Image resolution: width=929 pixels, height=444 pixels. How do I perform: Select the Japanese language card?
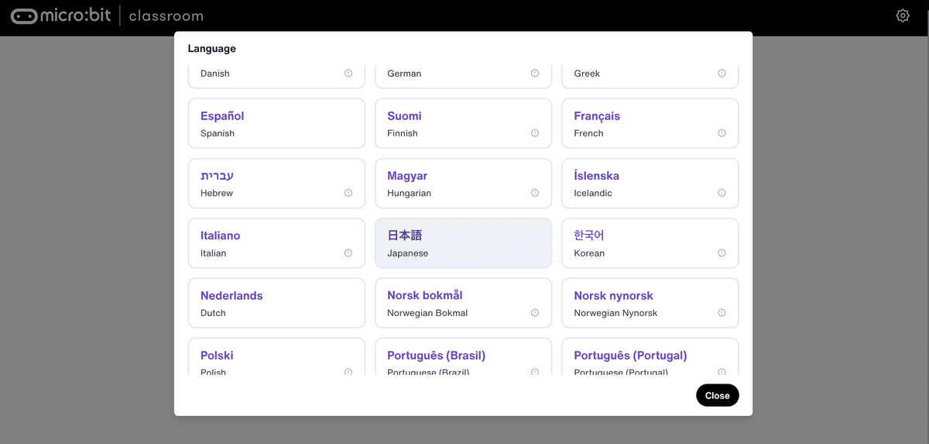463,243
